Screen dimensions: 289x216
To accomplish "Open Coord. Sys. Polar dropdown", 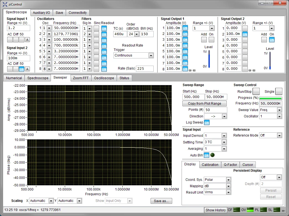I will (228, 180).
